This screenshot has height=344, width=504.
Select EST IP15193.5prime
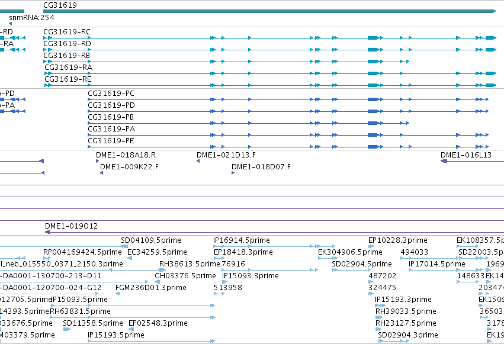coord(116,335)
